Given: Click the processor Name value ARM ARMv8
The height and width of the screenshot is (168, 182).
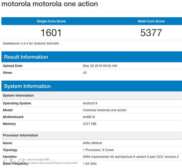Looking at the screenshot, I should pyautogui.click(x=92, y=143).
